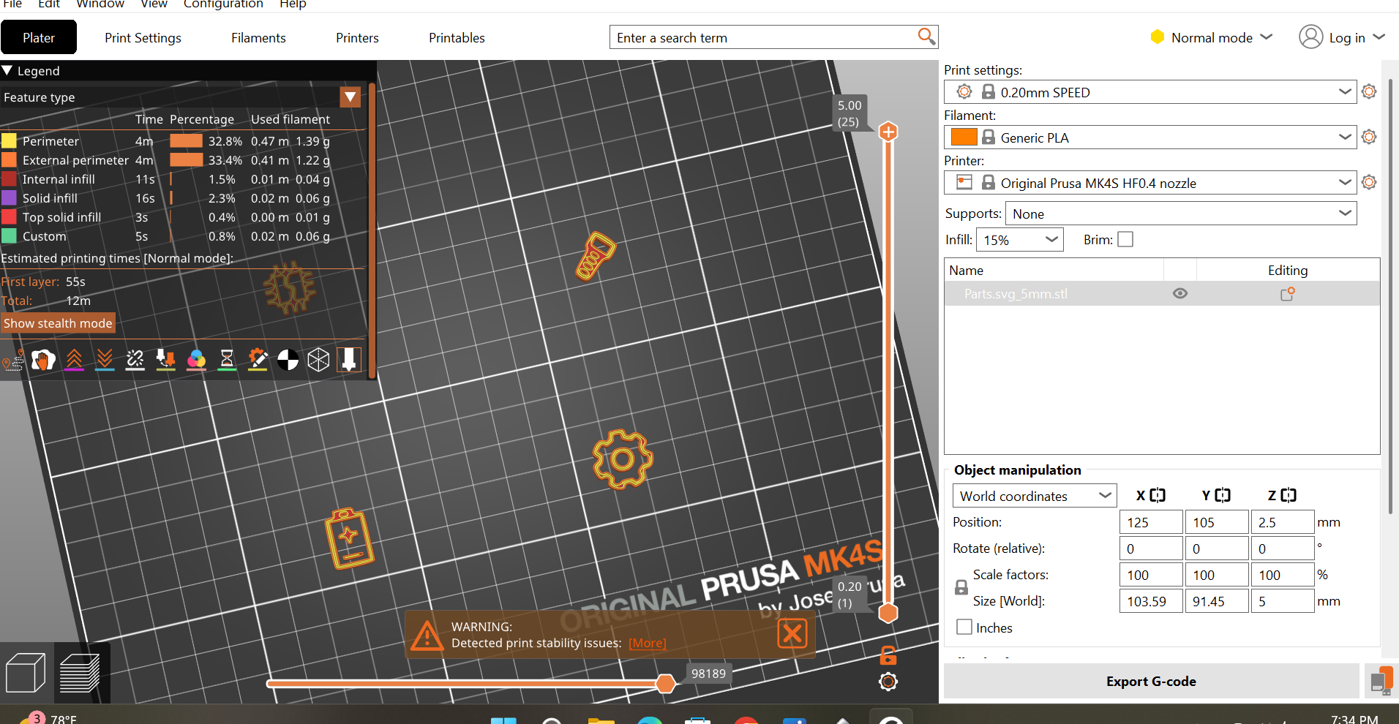Check the Inches checkbox

[964, 627]
